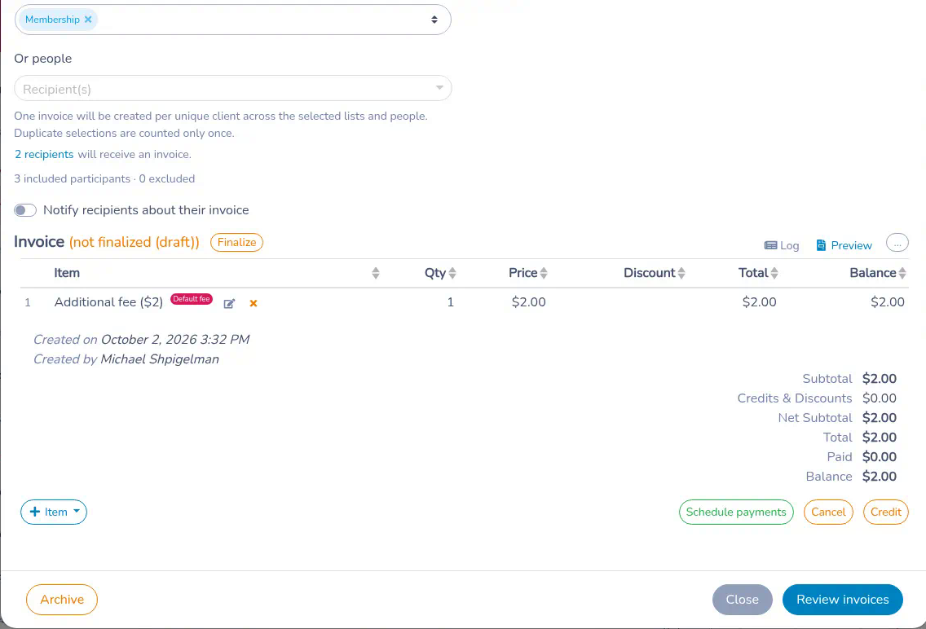Remove the Membership tag
The width and height of the screenshot is (926, 629).
click(88, 20)
